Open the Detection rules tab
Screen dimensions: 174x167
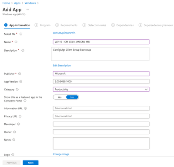point(94,25)
